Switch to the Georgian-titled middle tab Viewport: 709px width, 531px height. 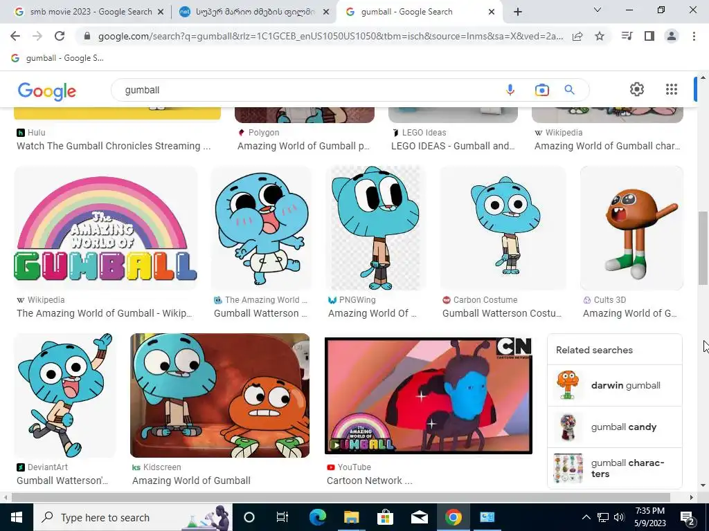point(253,12)
